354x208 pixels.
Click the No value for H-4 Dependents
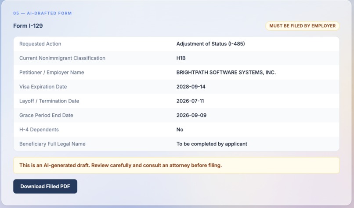180,130
